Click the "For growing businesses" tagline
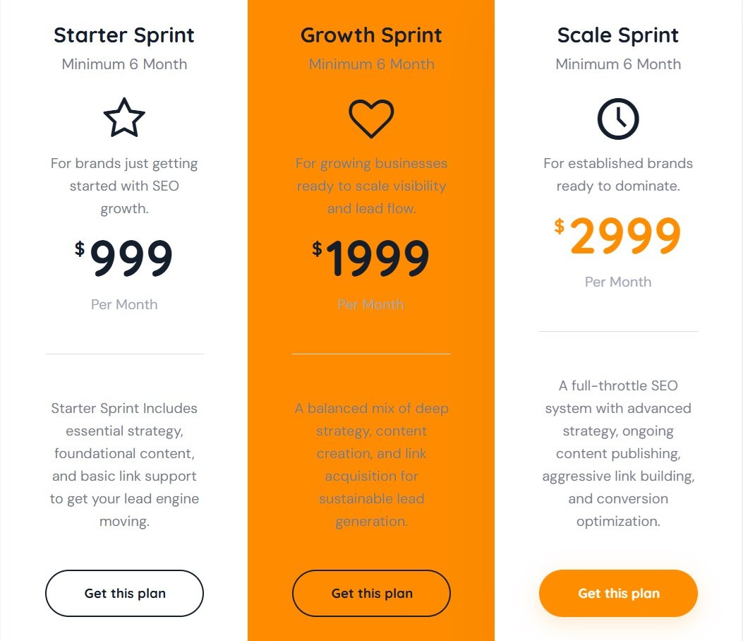 pos(371,186)
